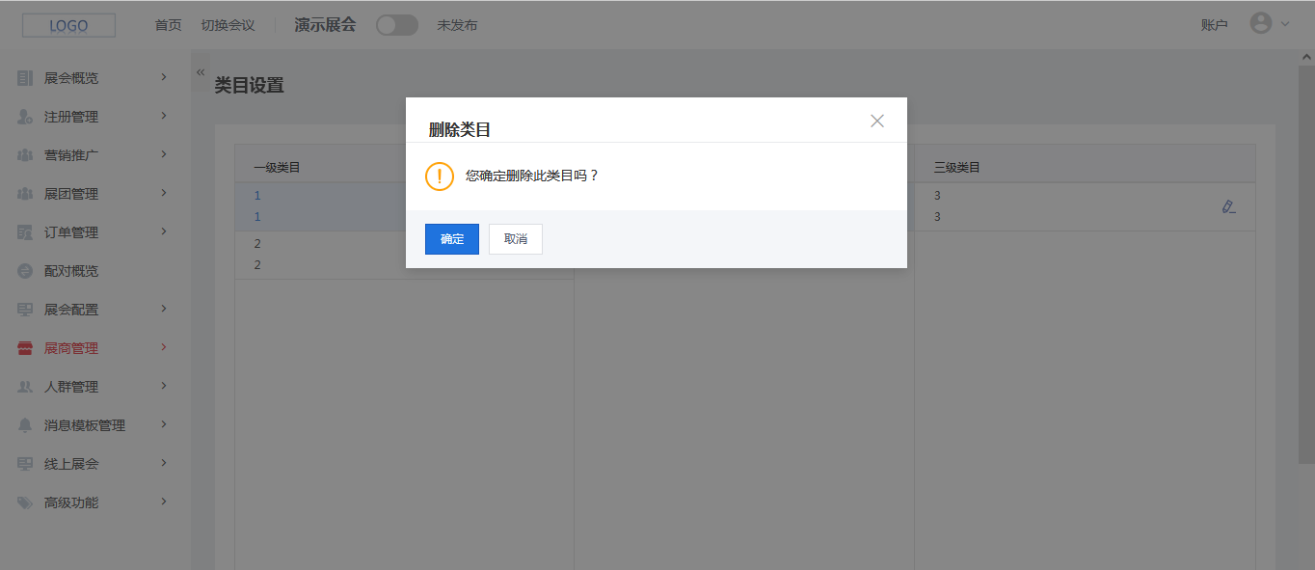This screenshot has height=570, width=1315.
Task: Click the 展会配置 sidebar icon
Action: (x=25, y=310)
